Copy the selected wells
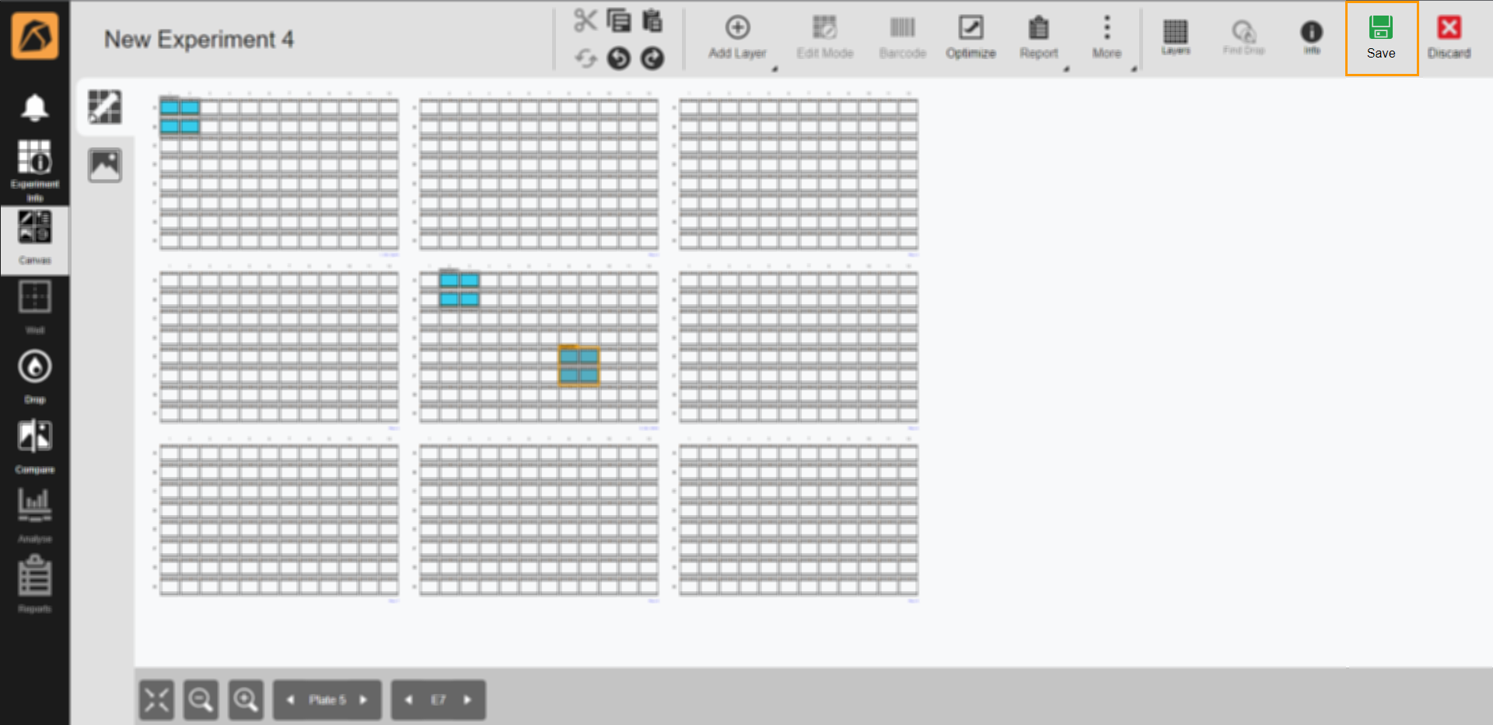 coord(619,21)
